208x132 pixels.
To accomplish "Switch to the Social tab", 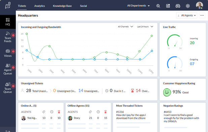I will (x=83, y=6).
